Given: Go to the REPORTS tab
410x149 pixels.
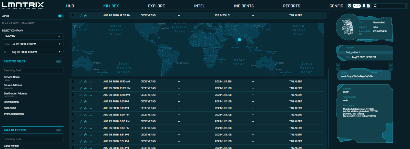Looking at the screenshot, I should [x=292, y=6].
